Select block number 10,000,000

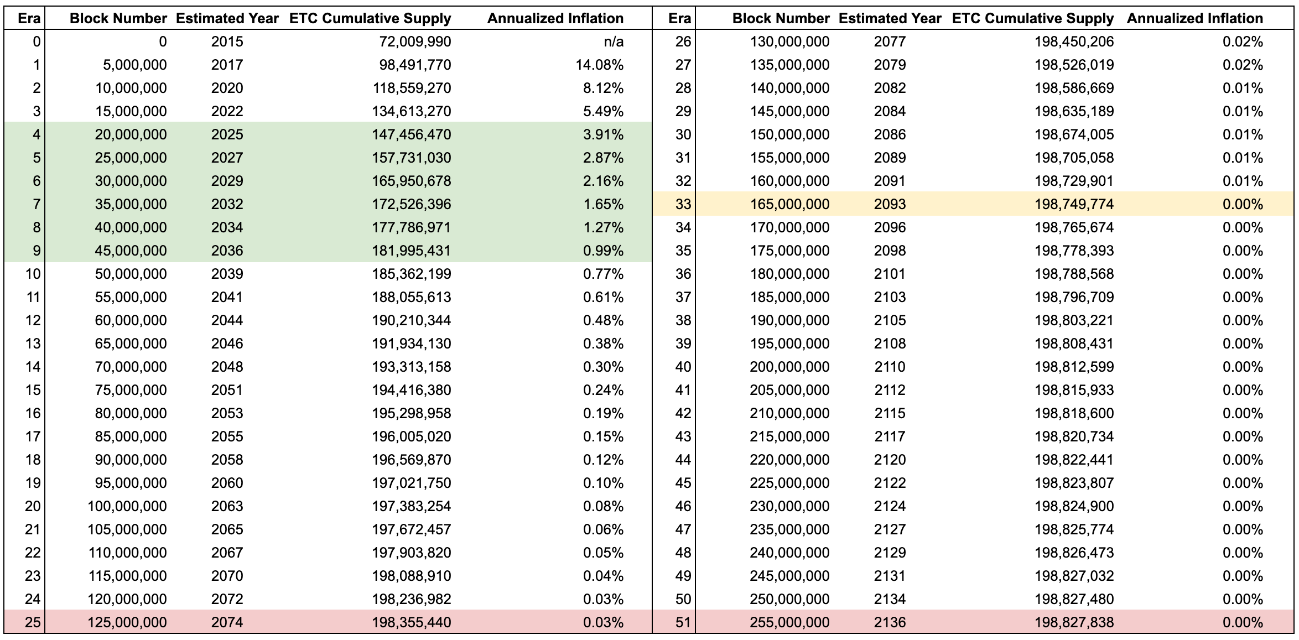click(x=131, y=88)
